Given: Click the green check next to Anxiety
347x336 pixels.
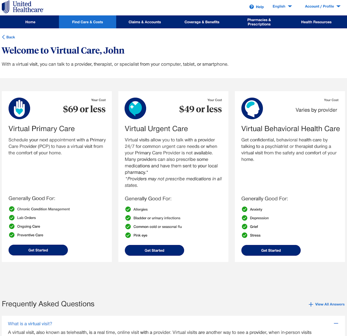Looking at the screenshot, I should point(245,209).
